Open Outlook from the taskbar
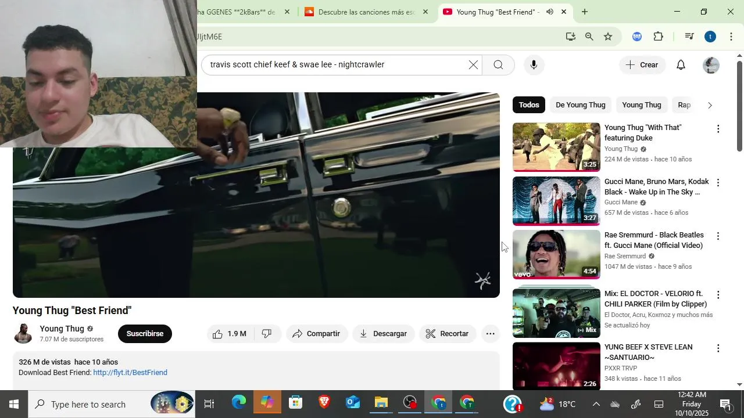Image resolution: width=744 pixels, height=418 pixels. pyautogui.click(x=353, y=403)
